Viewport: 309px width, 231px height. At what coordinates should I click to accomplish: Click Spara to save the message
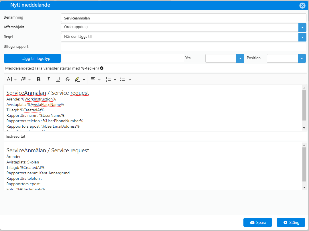(x=258, y=222)
